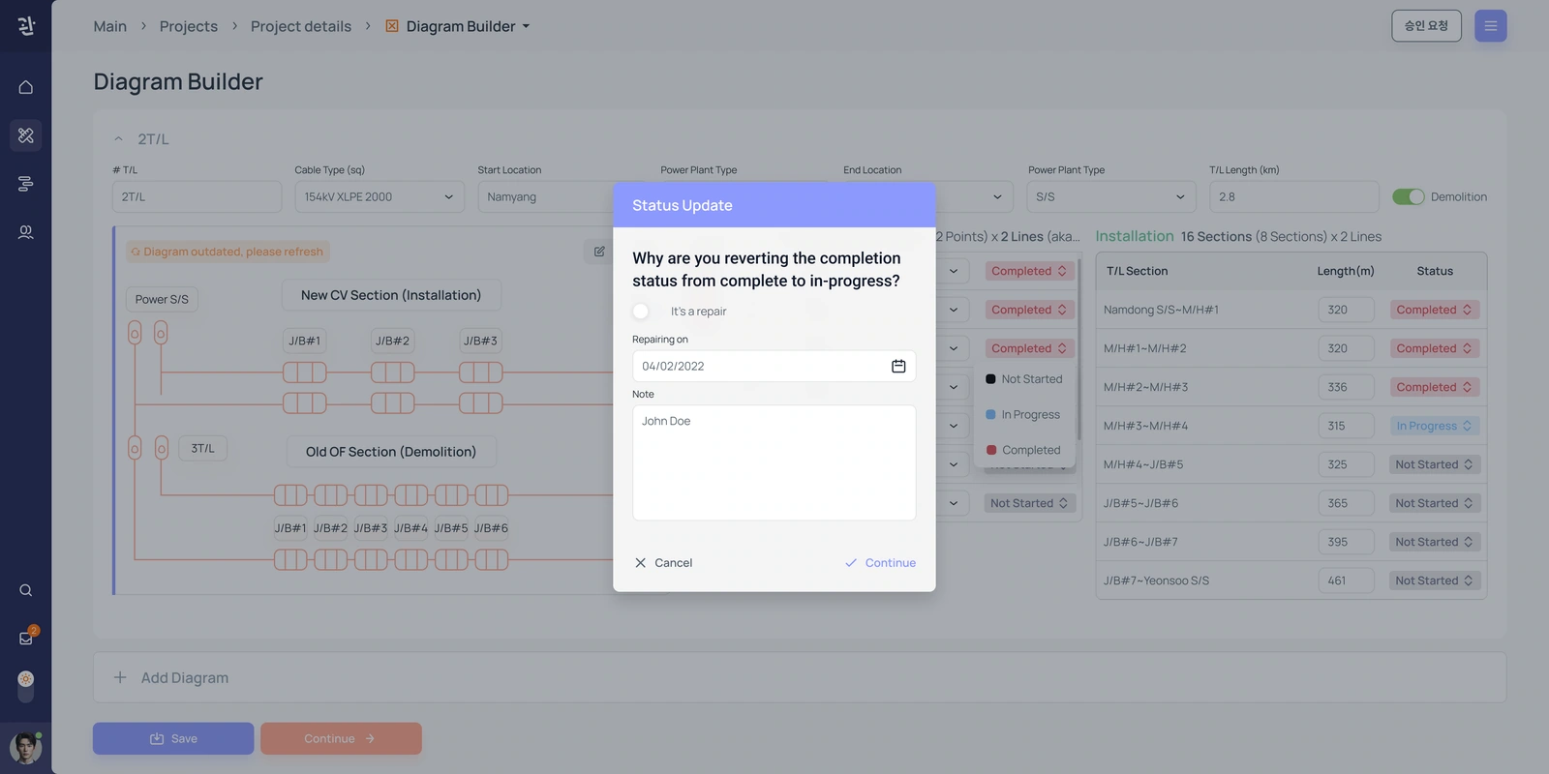Viewport: 1549px width, 774px height.
Task: Click the Note text area
Action: point(774,462)
